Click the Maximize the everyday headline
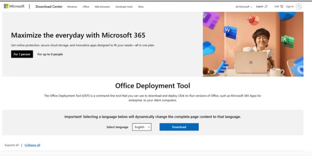 [x=78, y=35]
